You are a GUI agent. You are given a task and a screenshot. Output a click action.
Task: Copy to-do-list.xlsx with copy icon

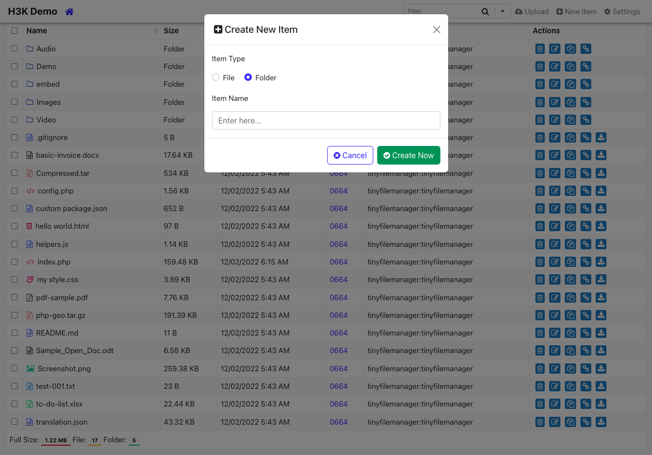point(570,404)
